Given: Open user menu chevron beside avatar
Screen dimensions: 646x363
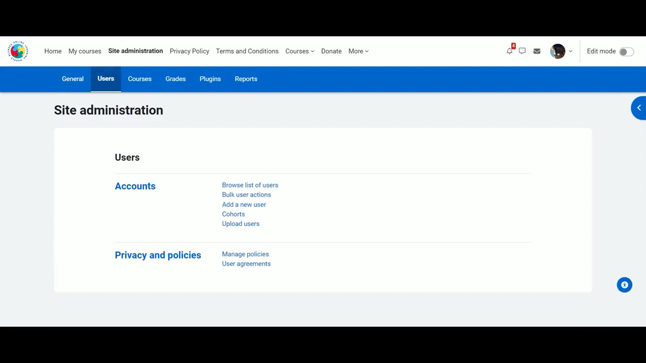Looking at the screenshot, I should (571, 51).
